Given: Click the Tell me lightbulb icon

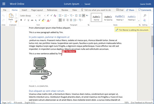Looking at the screenshot, I should [x=82, y=10].
